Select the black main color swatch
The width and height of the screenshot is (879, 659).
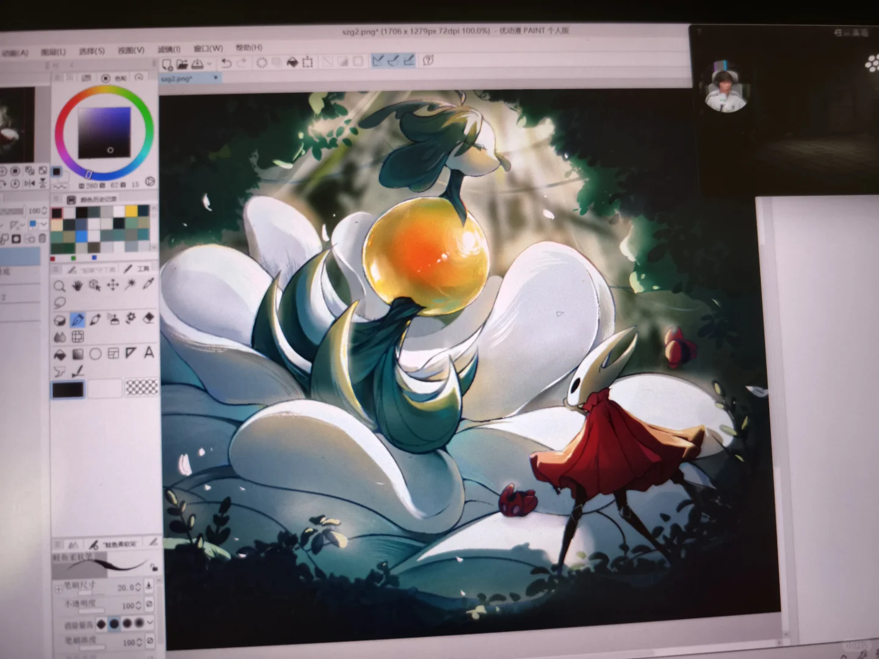pyautogui.click(x=68, y=390)
